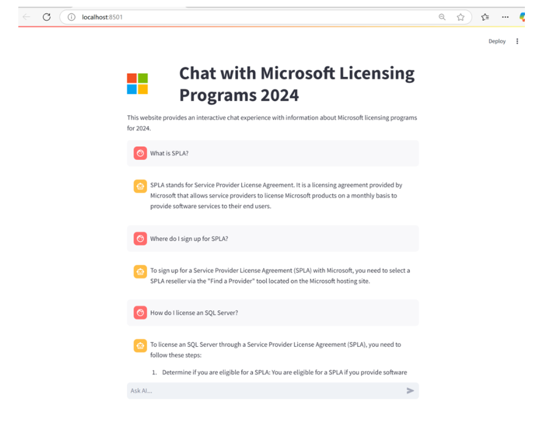The width and height of the screenshot is (542, 429).
Task: Bookmark the page with the star icon
Action: tap(460, 17)
